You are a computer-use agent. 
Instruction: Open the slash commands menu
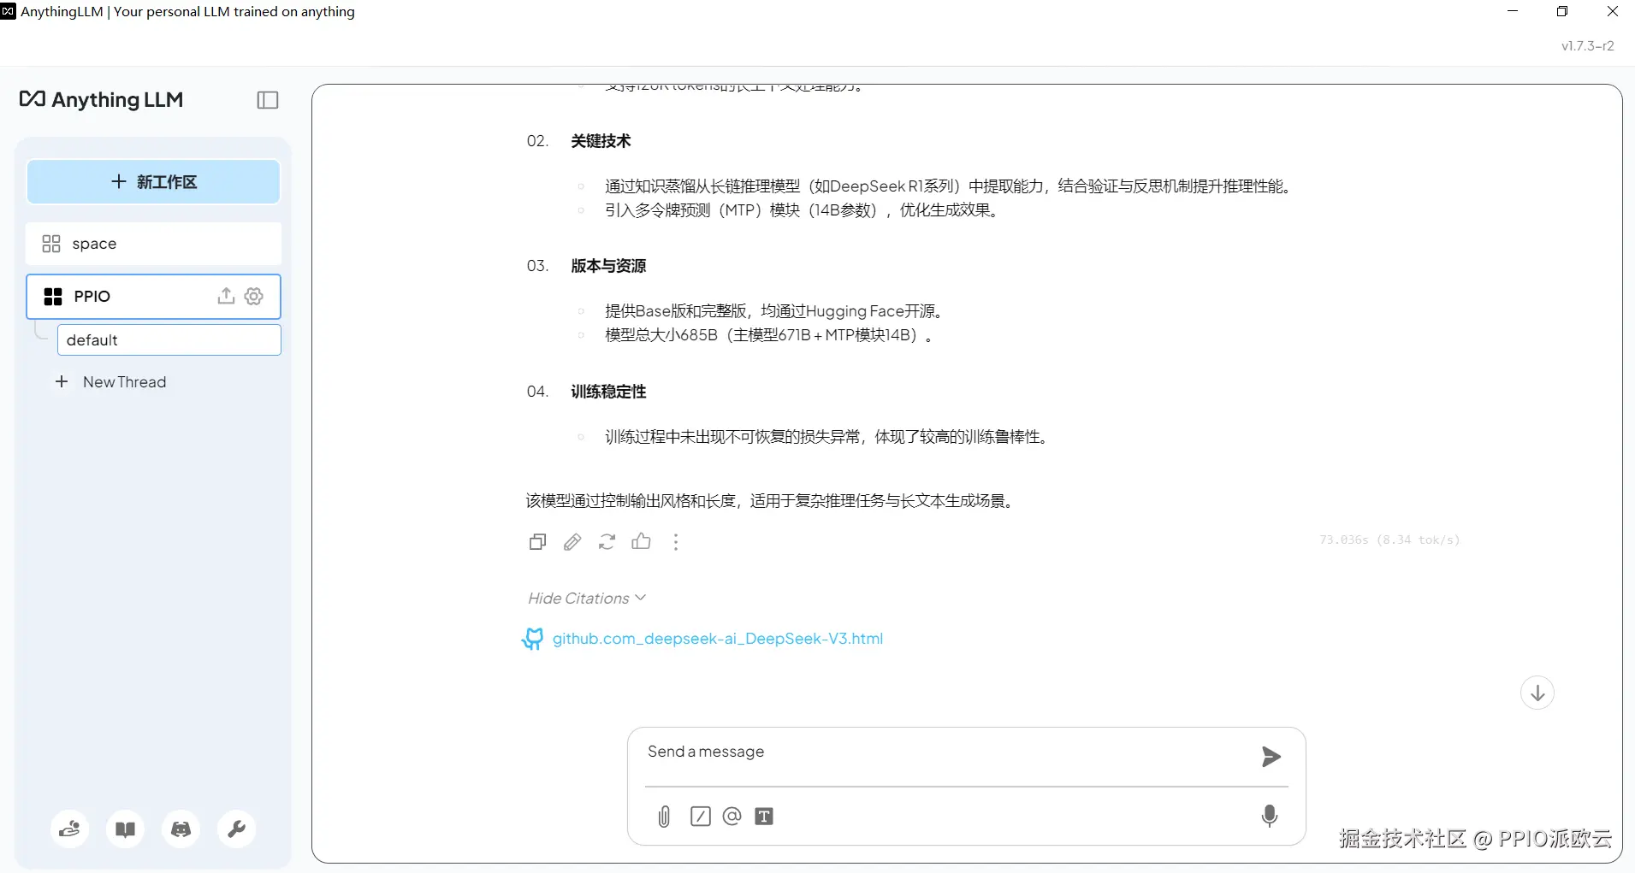[701, 817]
